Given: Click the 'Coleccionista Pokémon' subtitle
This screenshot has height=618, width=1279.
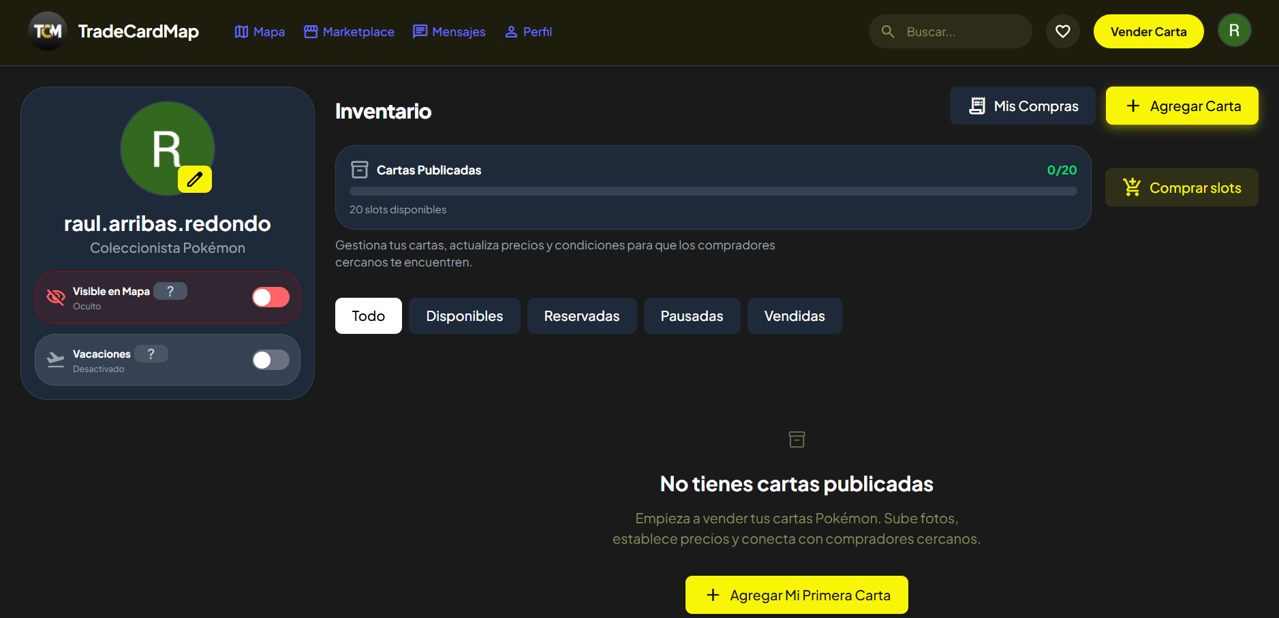Looking at the screenshot, I should [x=168, y=248].
